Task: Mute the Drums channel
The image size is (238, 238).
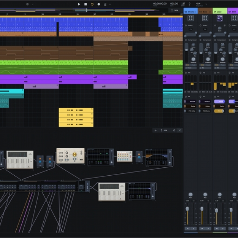Action: click(188, 228)
